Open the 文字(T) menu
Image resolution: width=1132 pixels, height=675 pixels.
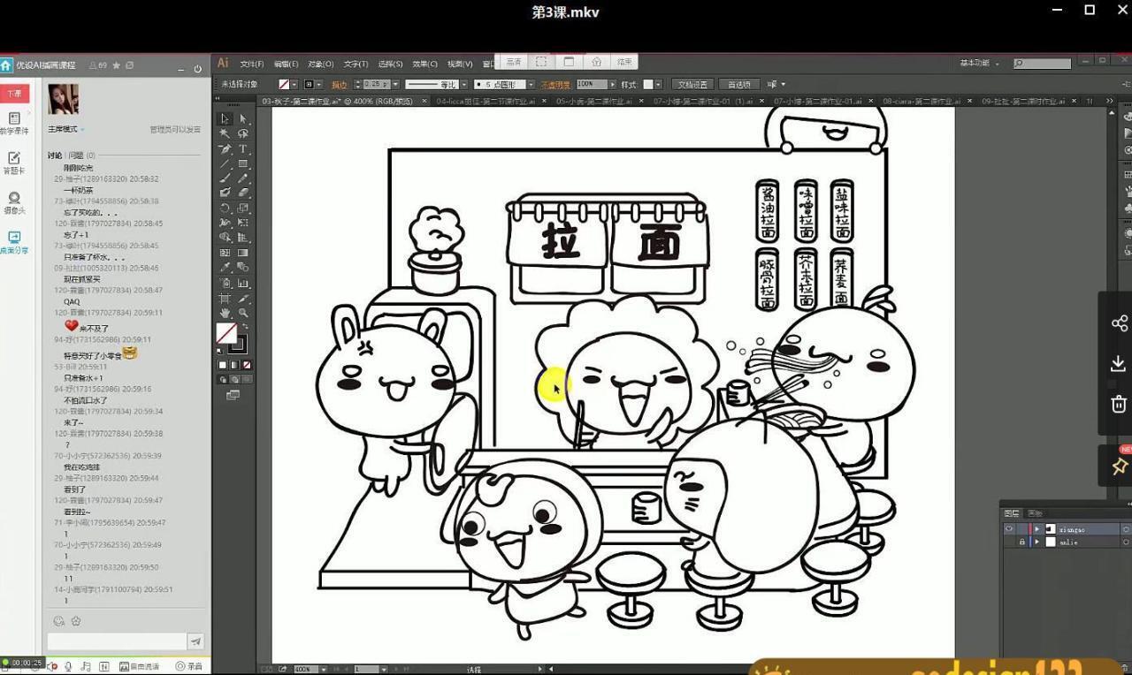click(356, 64)
